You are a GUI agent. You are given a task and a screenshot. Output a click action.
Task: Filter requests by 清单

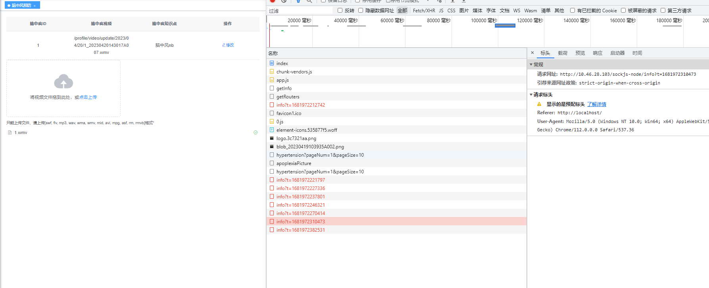pyautogui.click(x=546, y=11)
